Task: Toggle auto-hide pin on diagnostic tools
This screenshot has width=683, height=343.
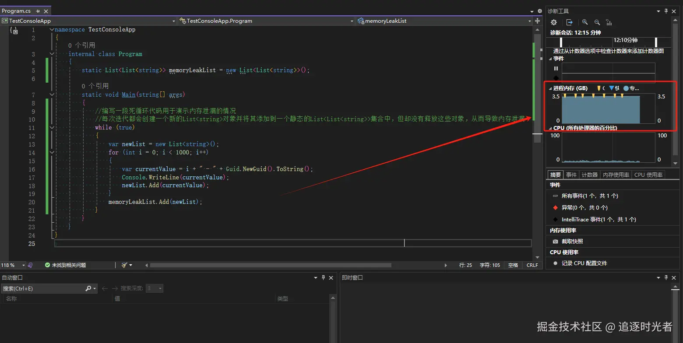Action: (666, 11)
